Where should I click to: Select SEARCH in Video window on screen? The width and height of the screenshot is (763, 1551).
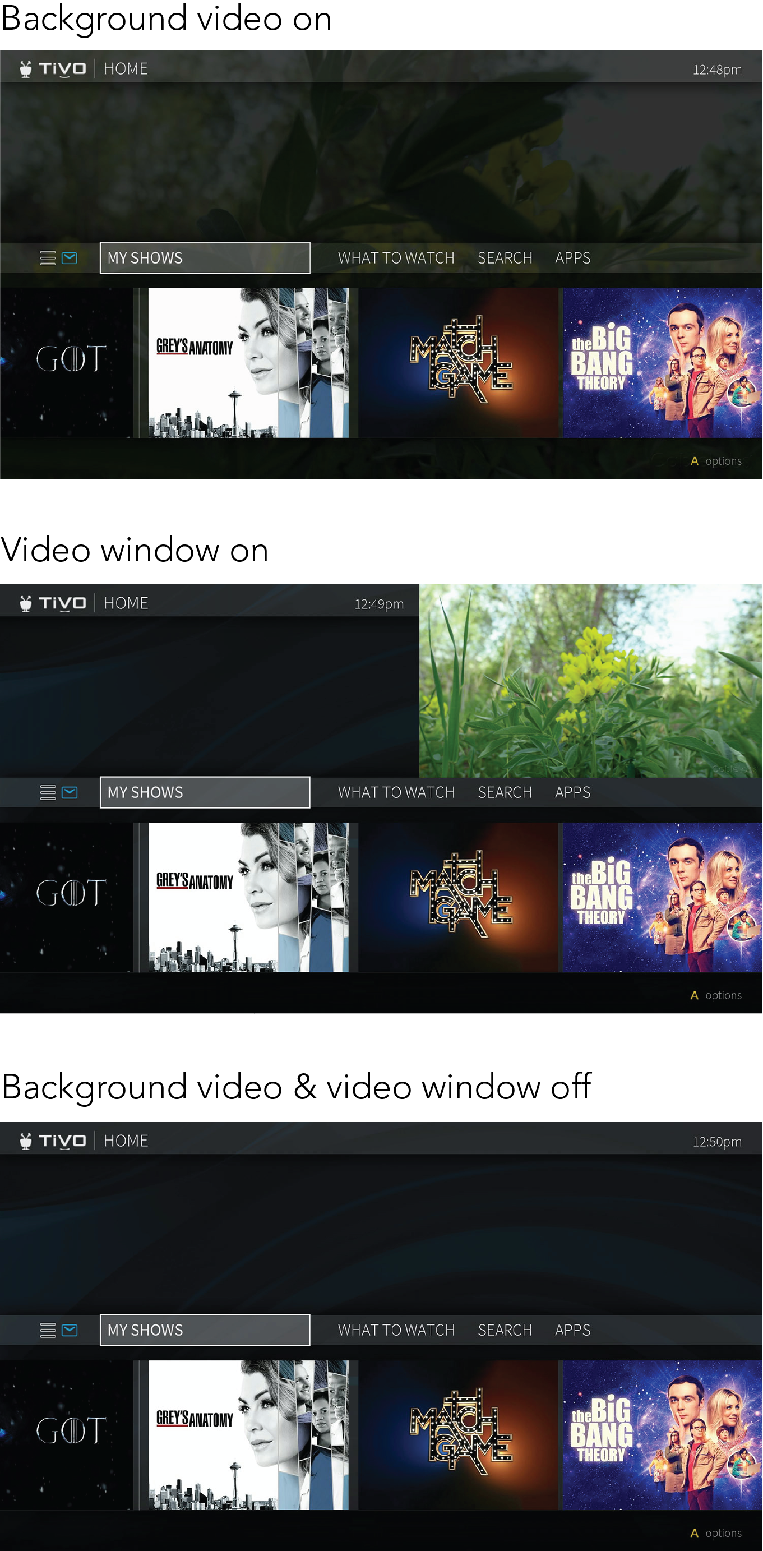point(505,792)
